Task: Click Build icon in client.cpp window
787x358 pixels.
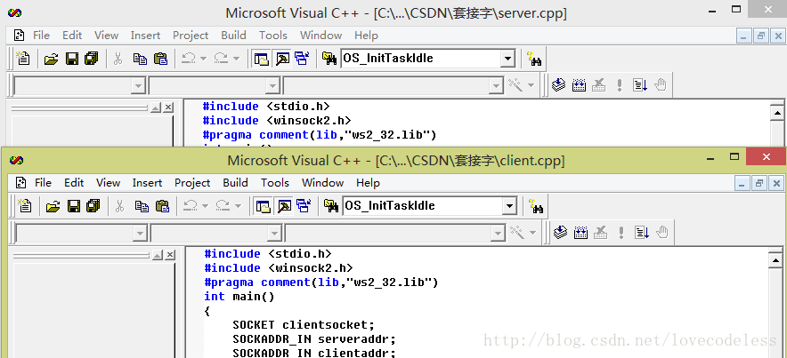Action: click(x=580, y=233)
